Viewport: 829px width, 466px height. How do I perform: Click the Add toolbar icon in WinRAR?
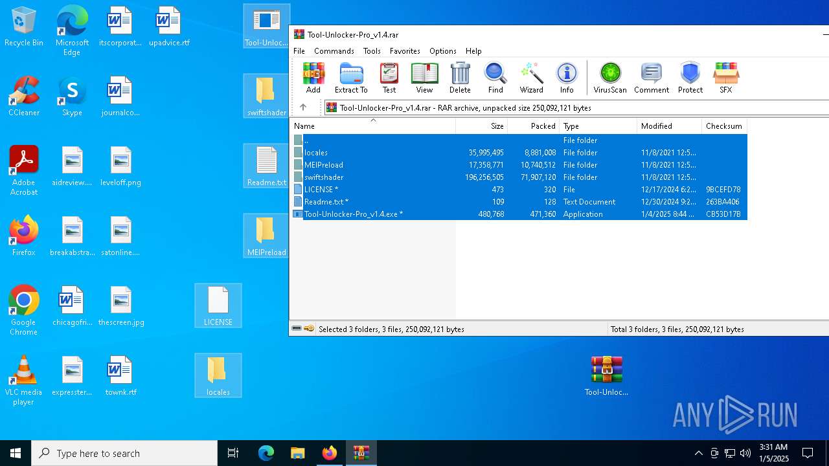pyautogui.click(x=313, y=78)
